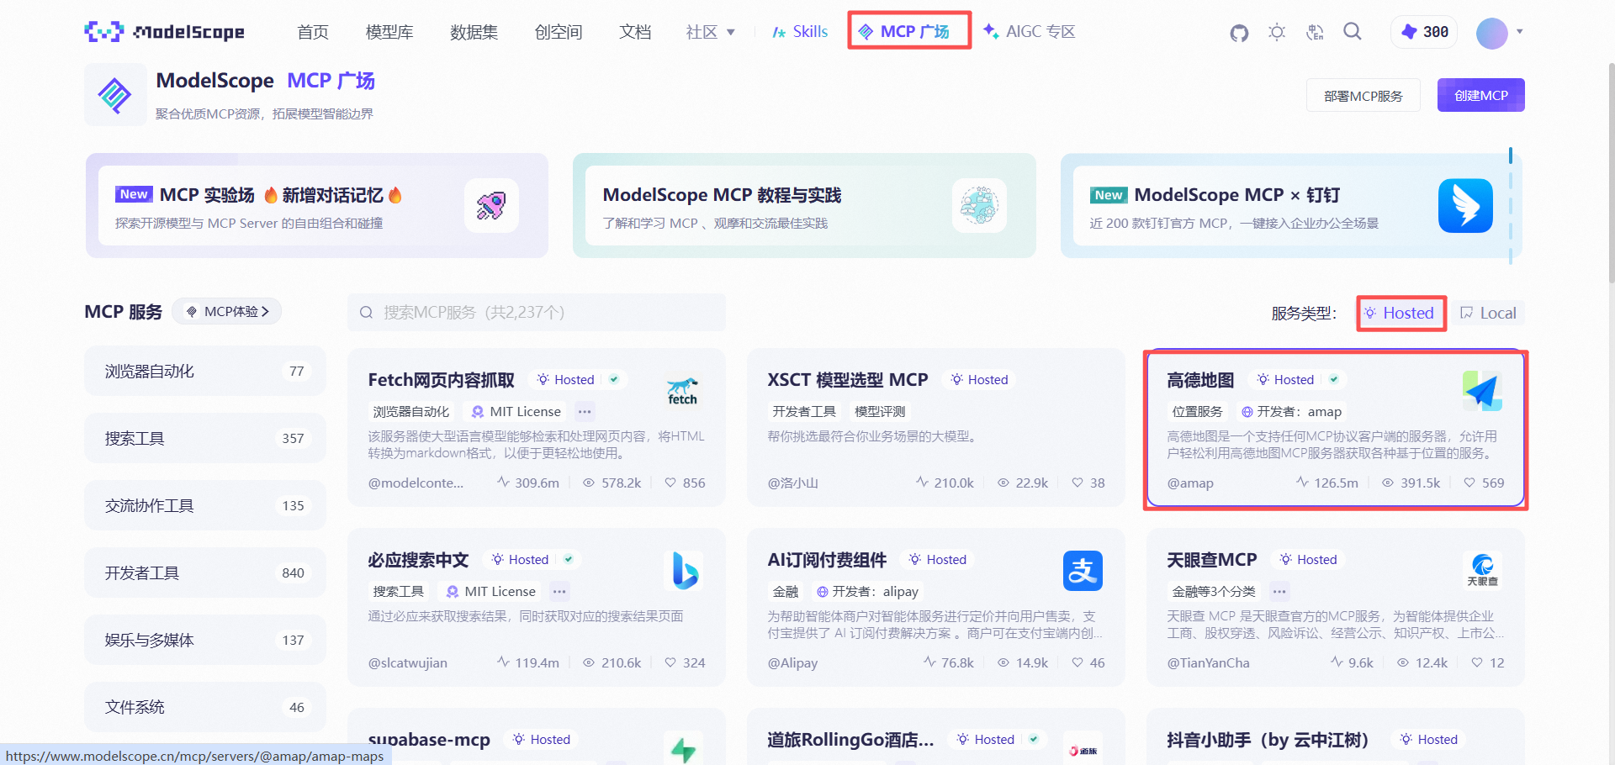Screen dimensions: 1615x765
Task: Click the DingTalk icon on 钉钉 banner
Action: (1465, 205)
